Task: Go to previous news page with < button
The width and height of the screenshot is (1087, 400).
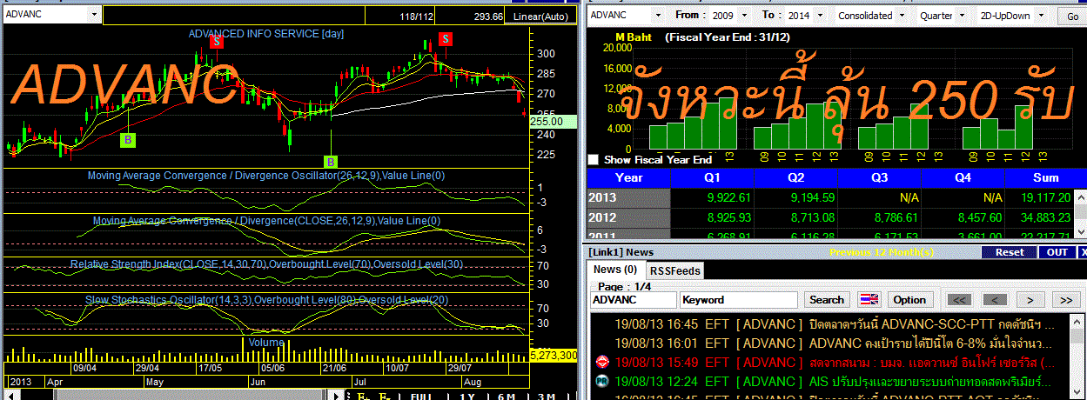Action: click(x=993, y=299)
